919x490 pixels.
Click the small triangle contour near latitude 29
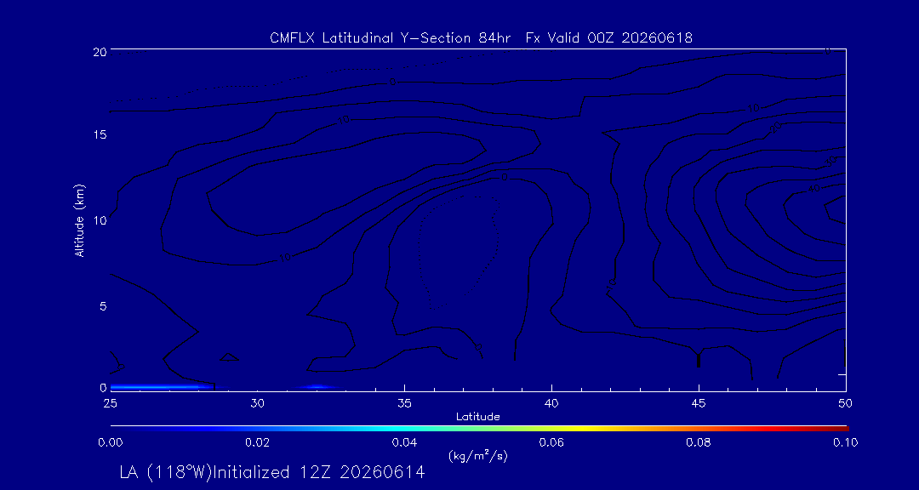click(229, 357)
